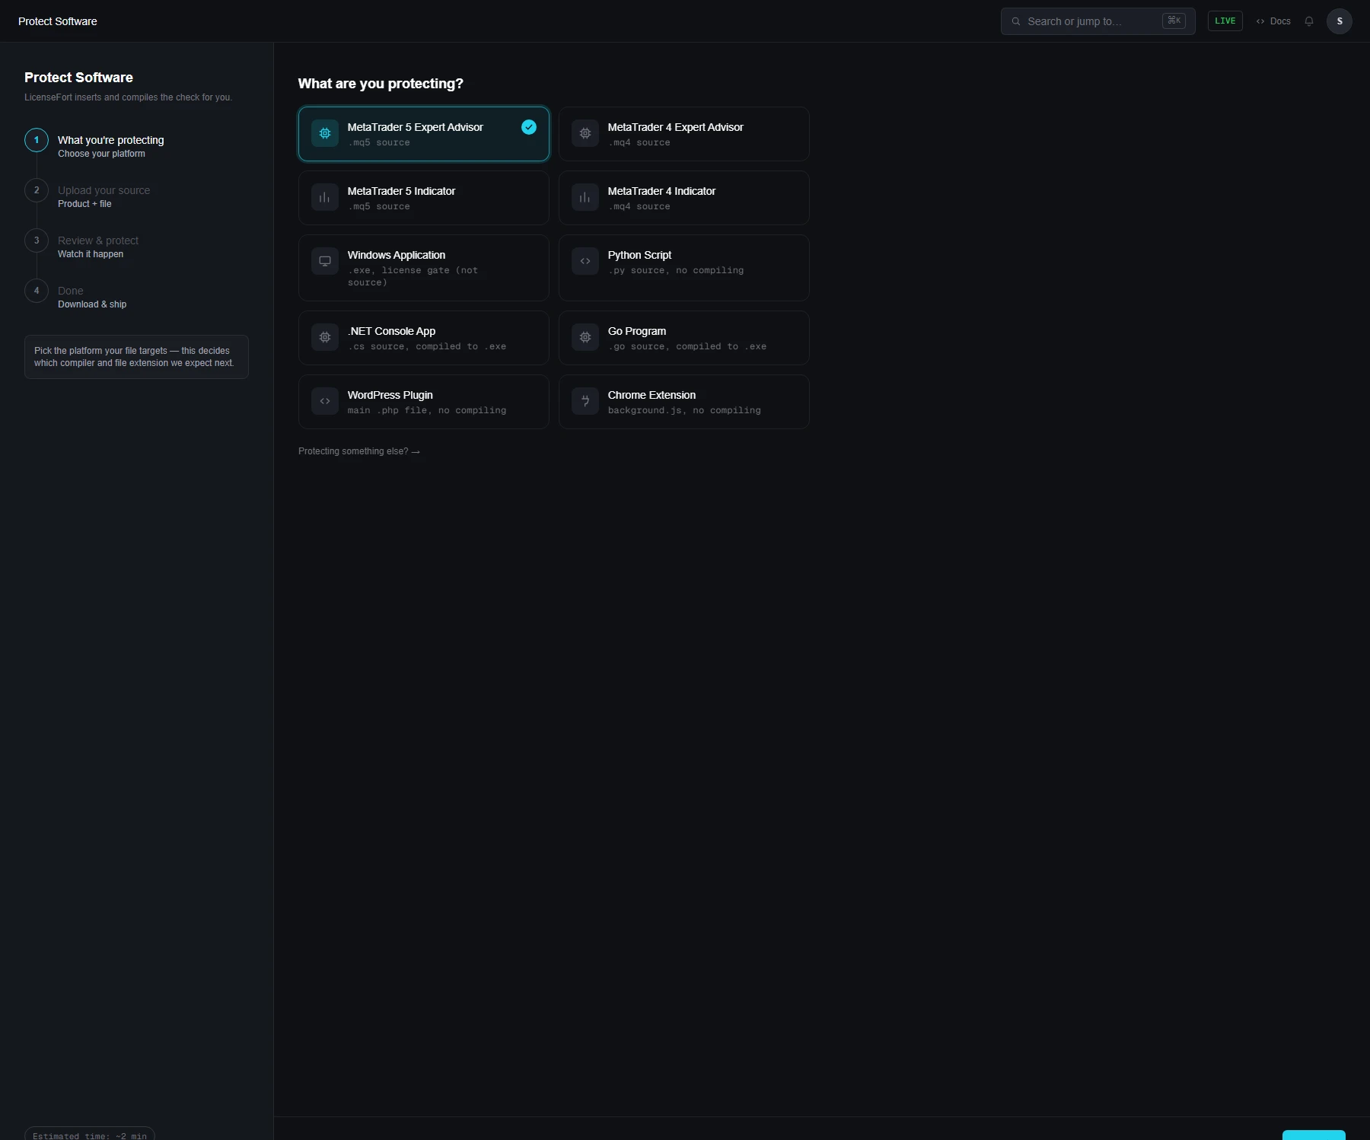The width and height of the screenshot is (1370, 1140).
Task: Click the Python Script code icon
Action: coord(585,261)
